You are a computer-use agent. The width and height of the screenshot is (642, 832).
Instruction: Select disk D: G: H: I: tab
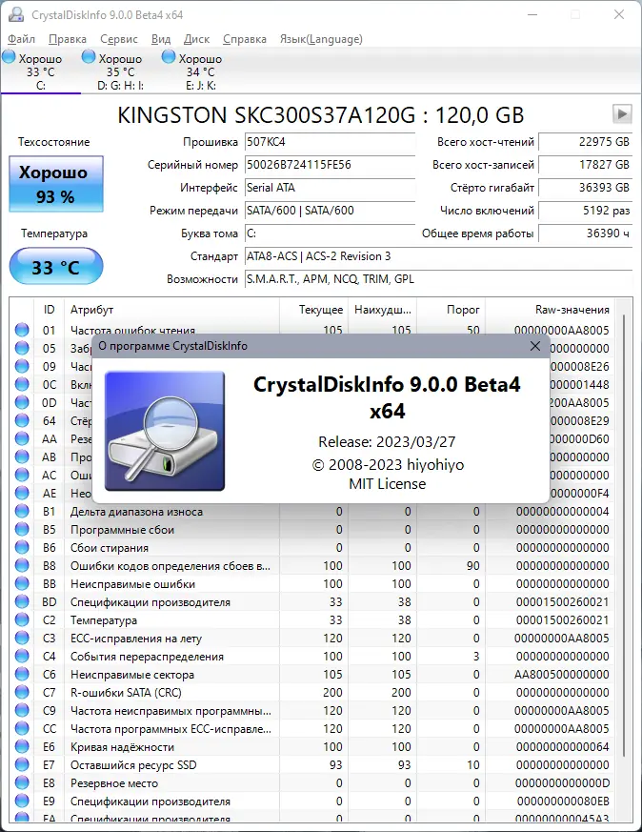click(x=120, y=71)
